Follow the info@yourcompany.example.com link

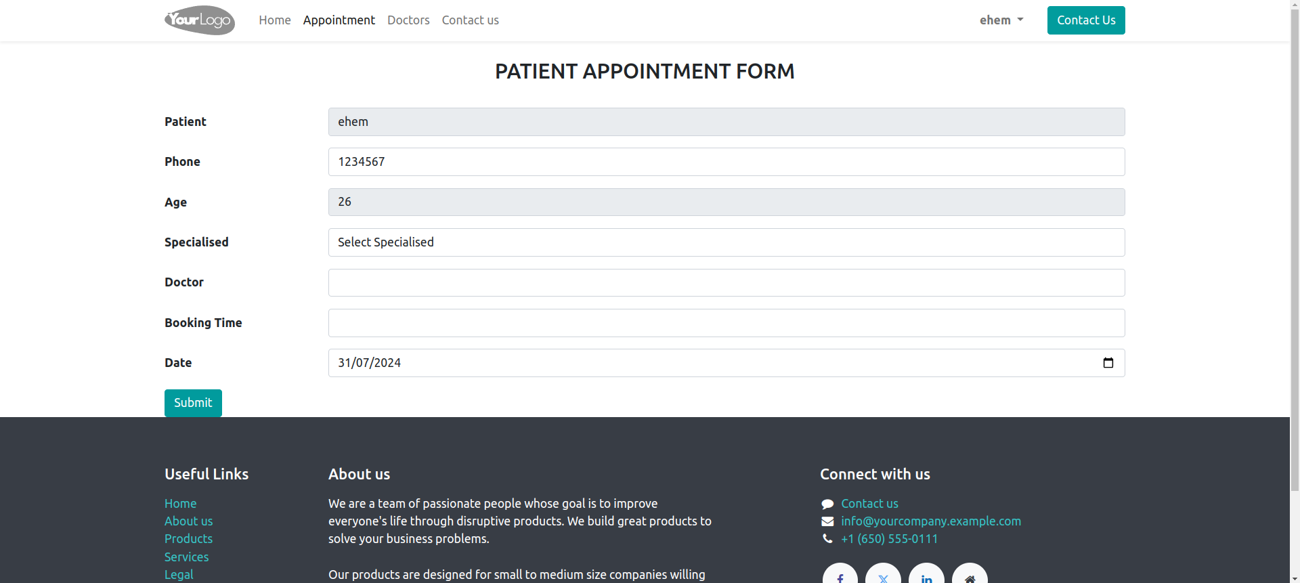[931, 521]
